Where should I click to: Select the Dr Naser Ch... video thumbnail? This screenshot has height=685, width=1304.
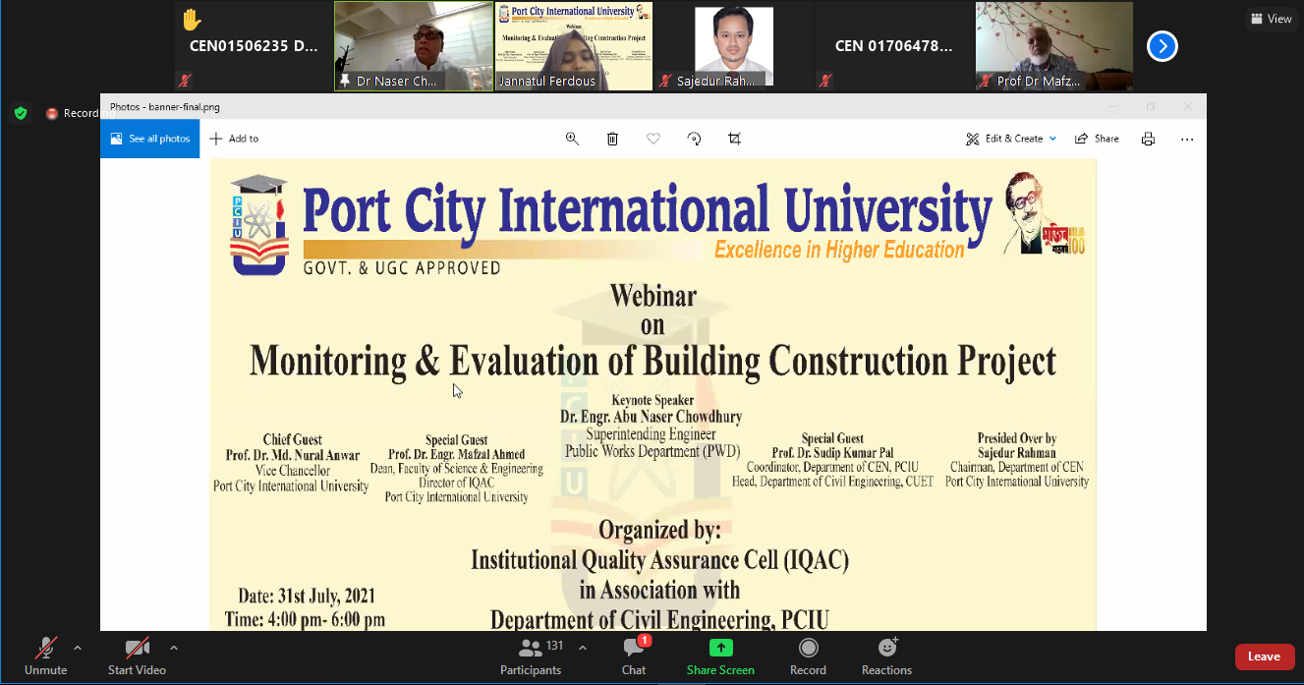point(414,46)
